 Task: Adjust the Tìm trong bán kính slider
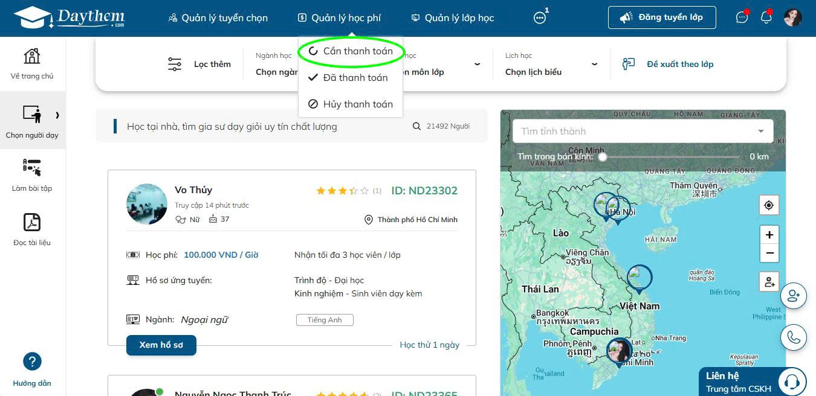click(603, 156)
